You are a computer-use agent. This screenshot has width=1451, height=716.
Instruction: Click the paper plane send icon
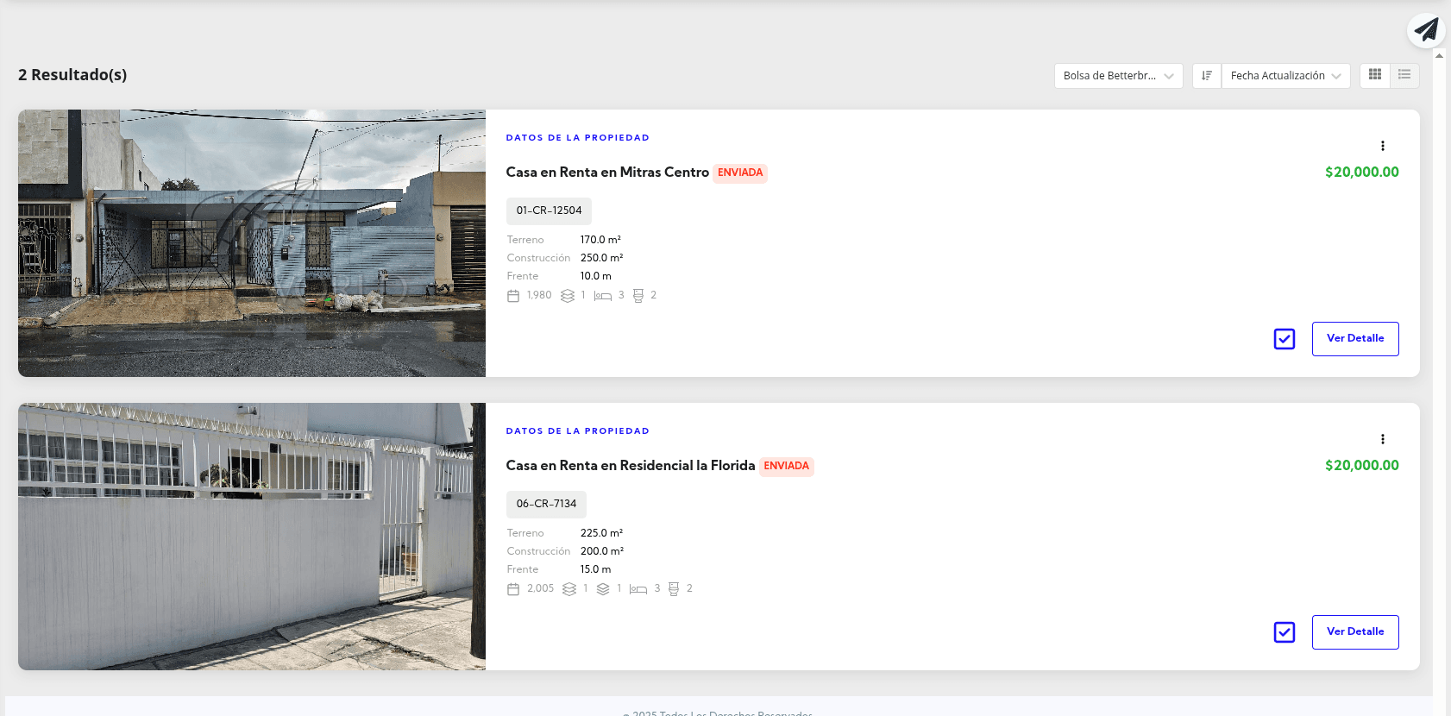coord(1426,30)
